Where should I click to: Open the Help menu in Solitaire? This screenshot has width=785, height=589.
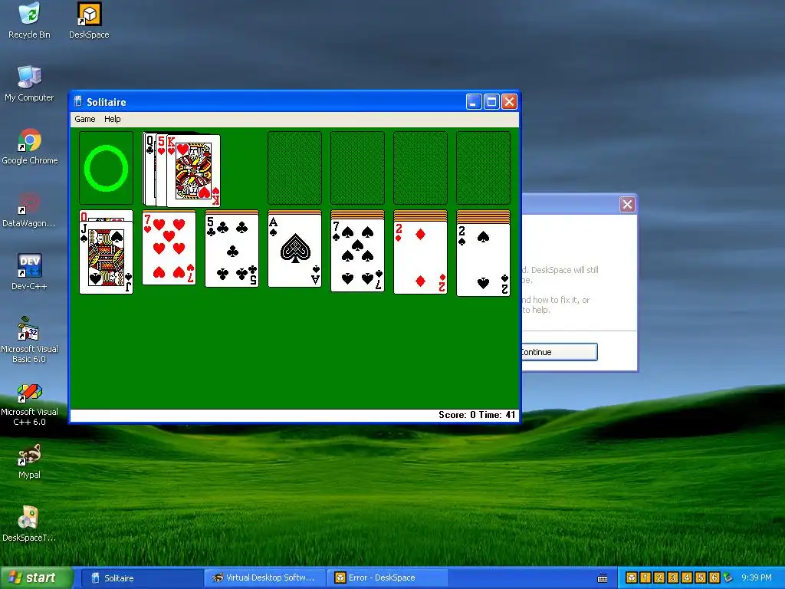pos(112,119)
